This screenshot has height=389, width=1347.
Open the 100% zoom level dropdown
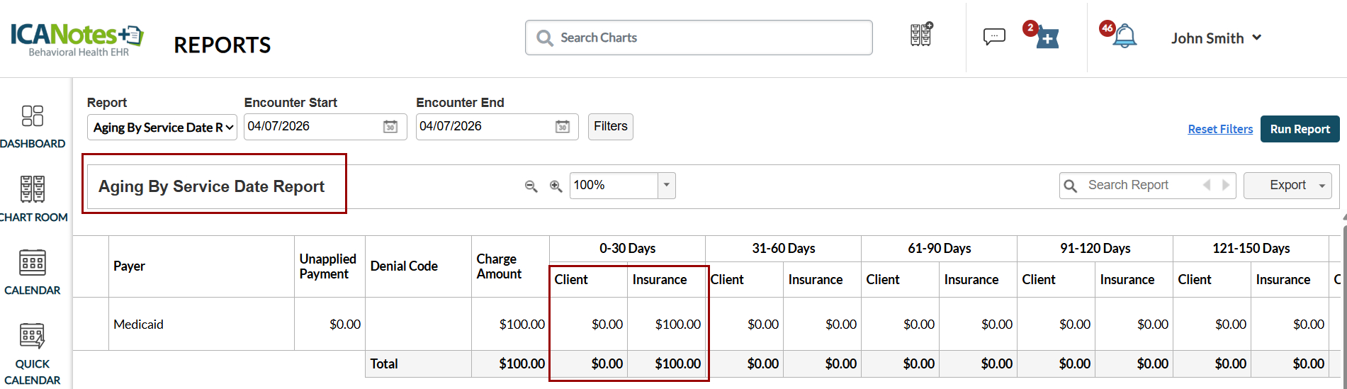click(666, 186)
